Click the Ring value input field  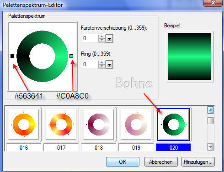tap(91, 64)
